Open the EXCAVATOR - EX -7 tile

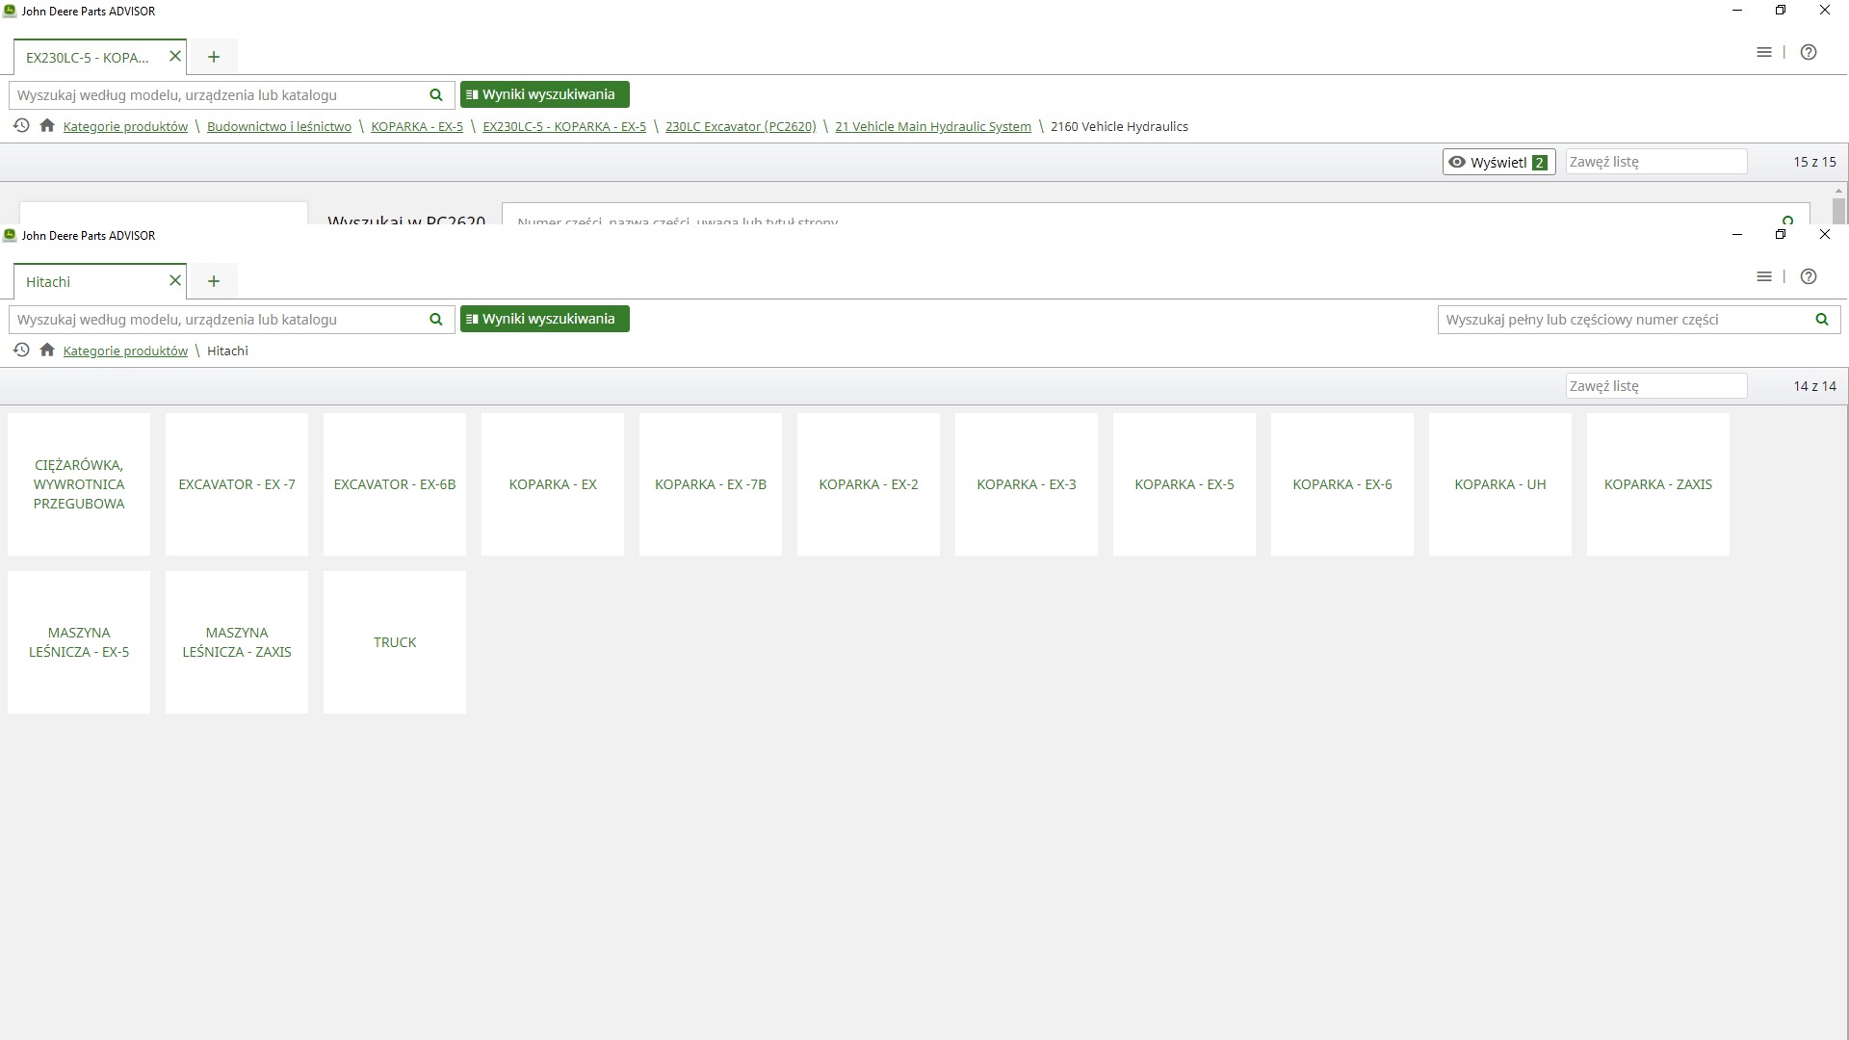tap(237, 484)
